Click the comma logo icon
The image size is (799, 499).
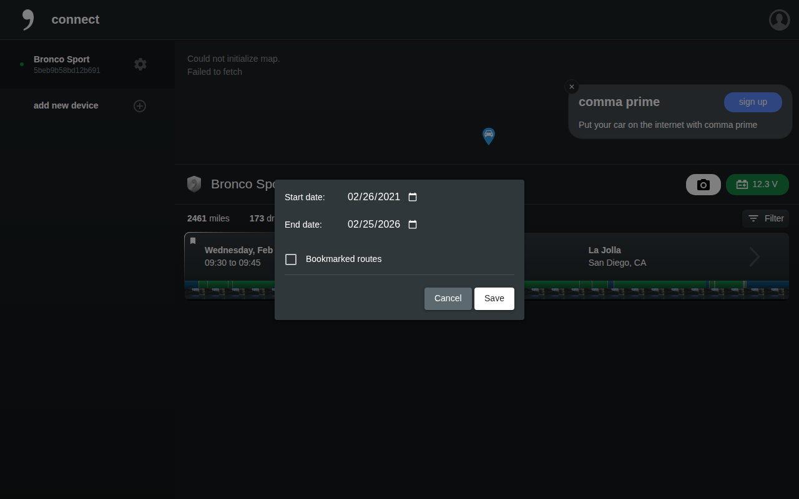click(x=28, y=20)
